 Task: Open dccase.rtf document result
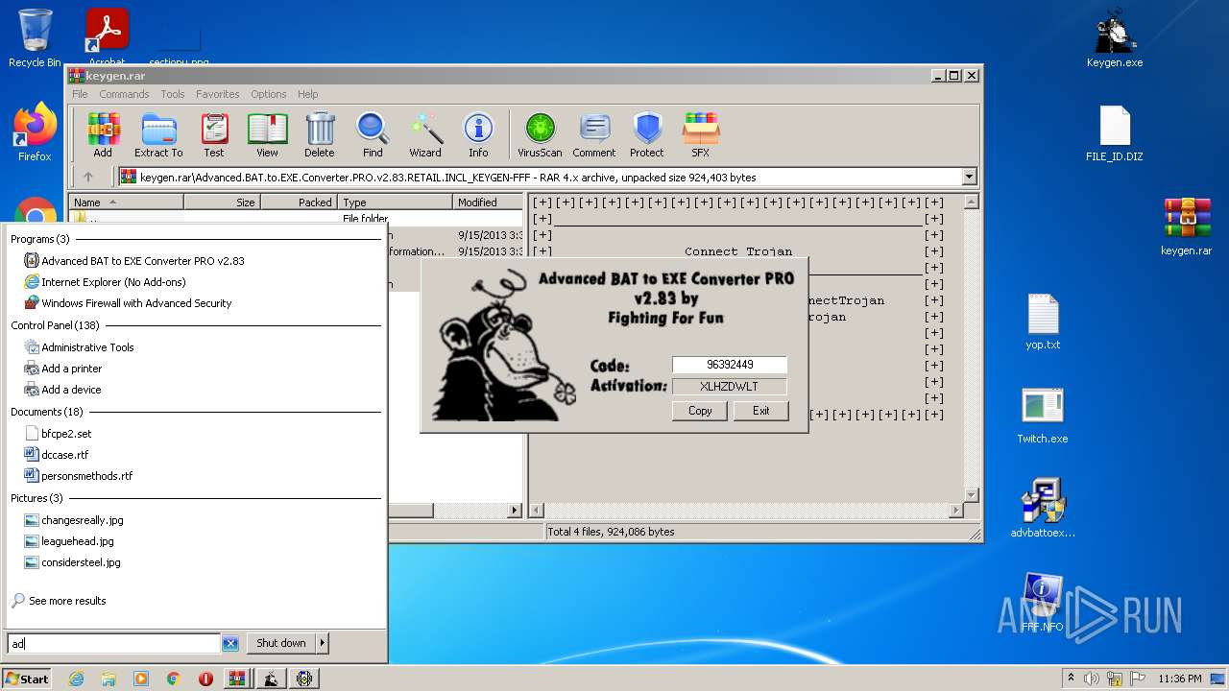(64, 455)
